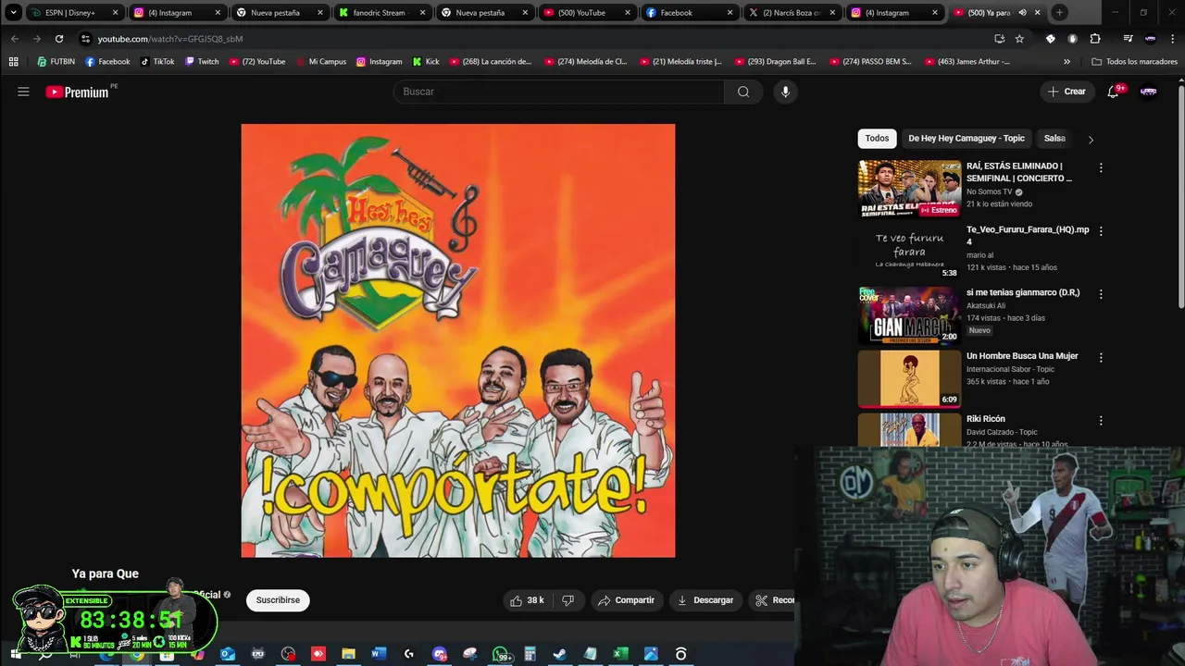Open Calculator from the taskbar

click(x=530, y=654)
